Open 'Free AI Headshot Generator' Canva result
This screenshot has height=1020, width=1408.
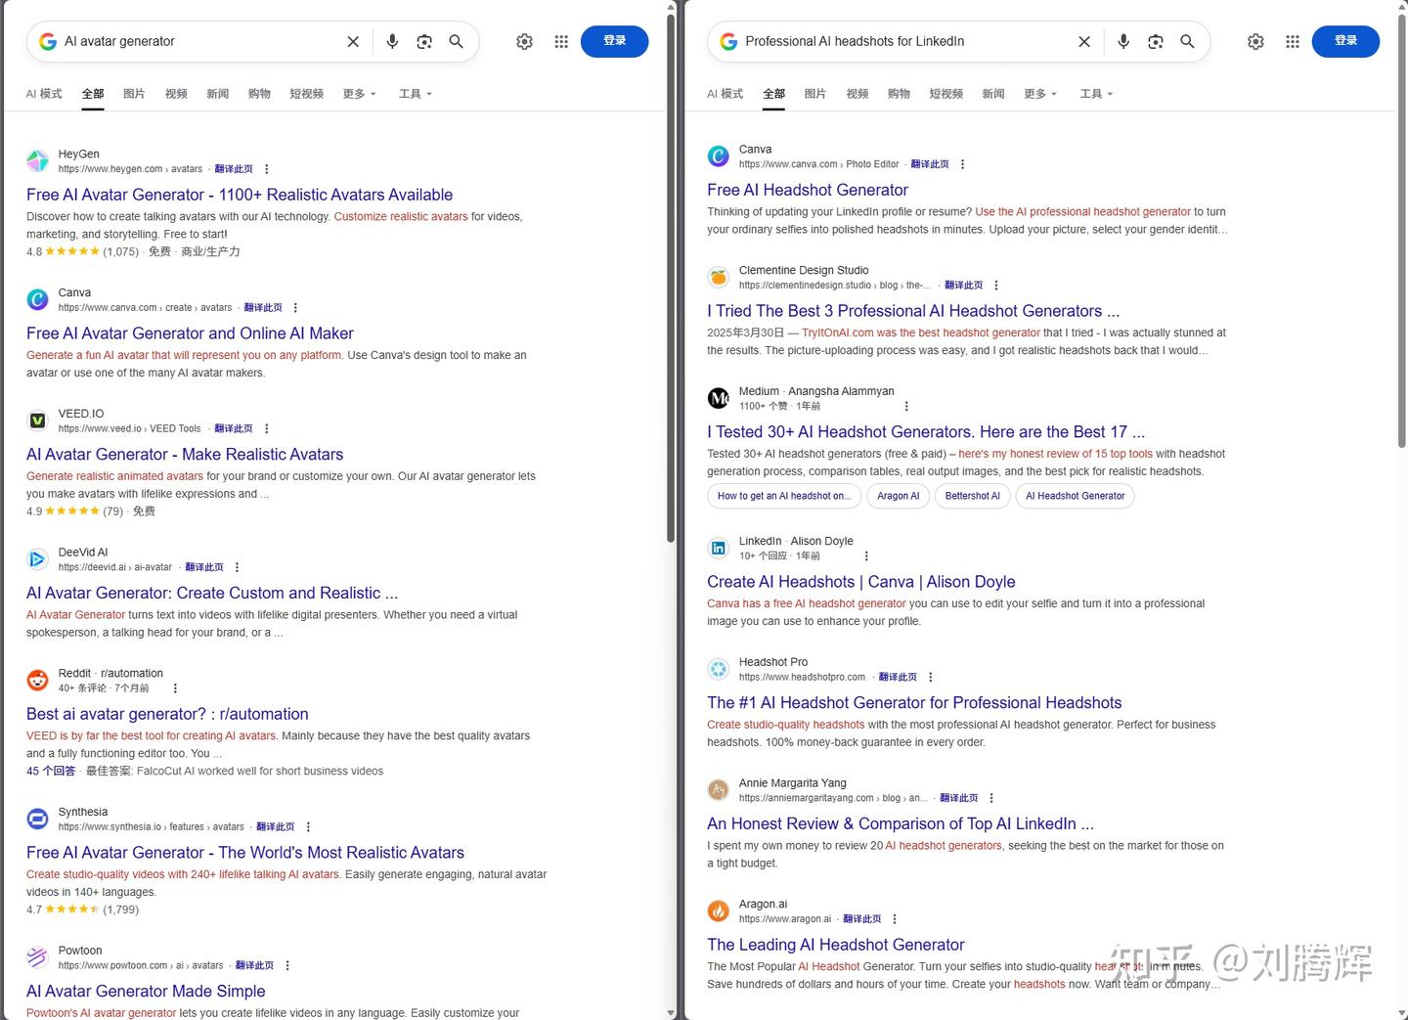coord(807,190)
